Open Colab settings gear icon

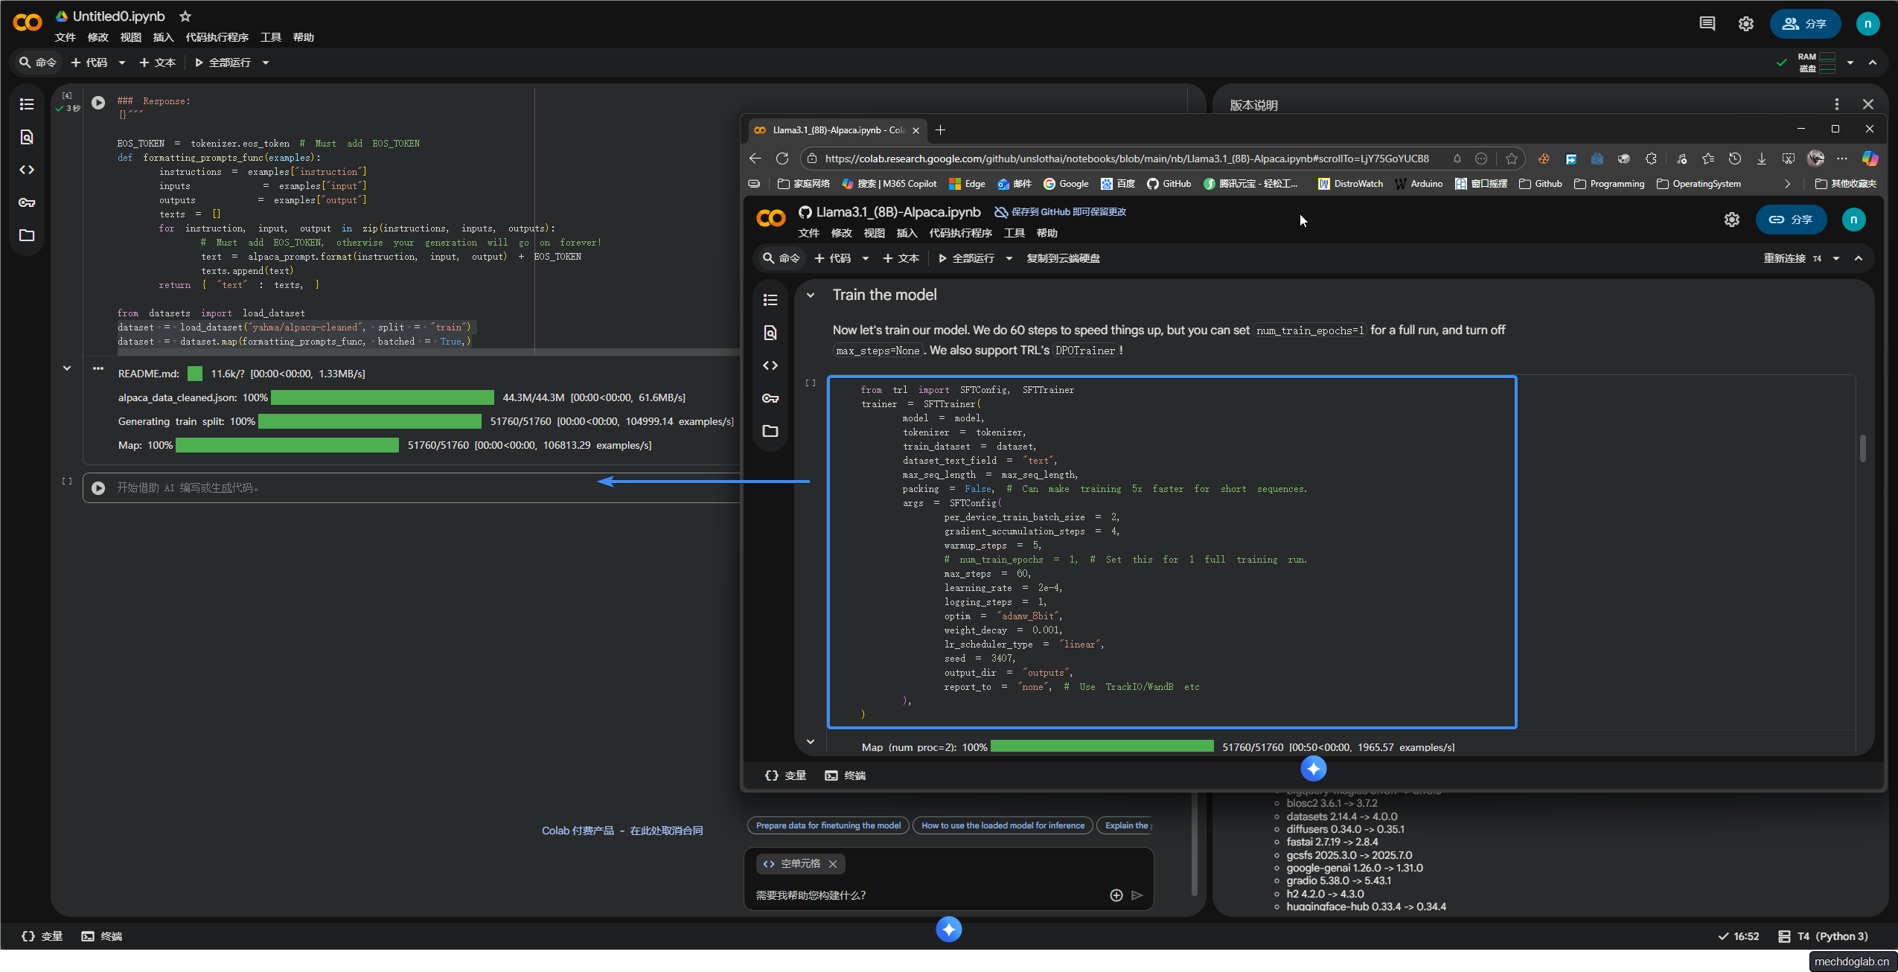click(1746, 24)
